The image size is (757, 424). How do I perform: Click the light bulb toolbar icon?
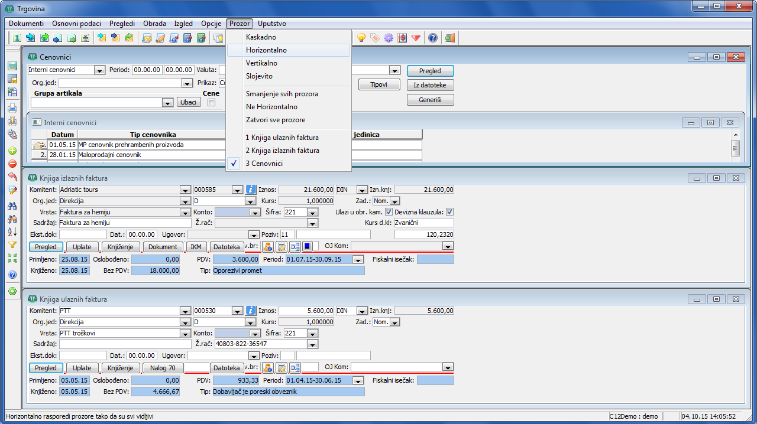point(361,38)
